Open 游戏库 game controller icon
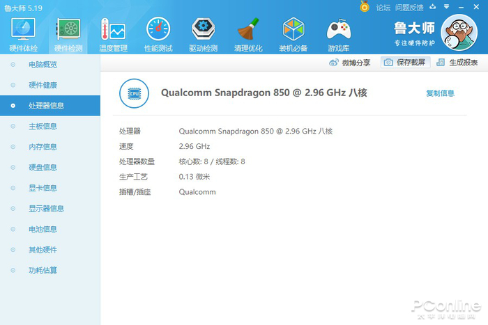Screen dimensions: 488x325 (339, 29)
